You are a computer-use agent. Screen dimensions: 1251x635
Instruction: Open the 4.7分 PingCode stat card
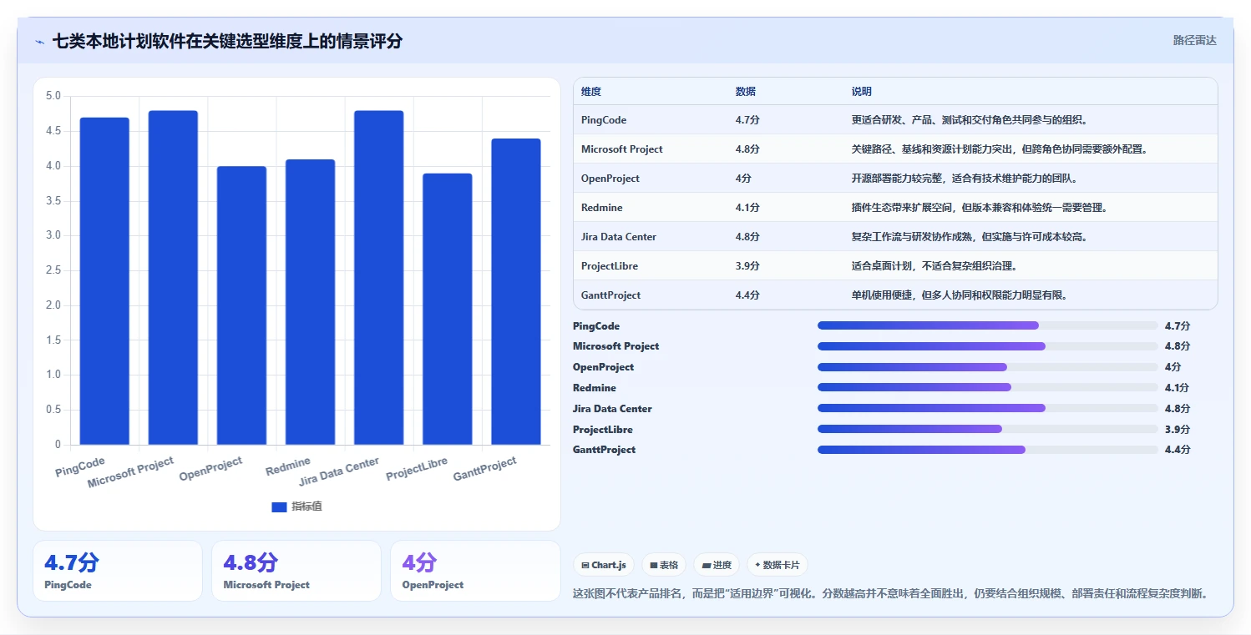tap(118, 571)
